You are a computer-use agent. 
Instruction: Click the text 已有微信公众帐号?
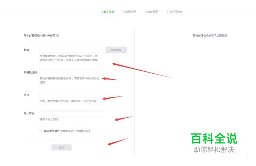204,35
